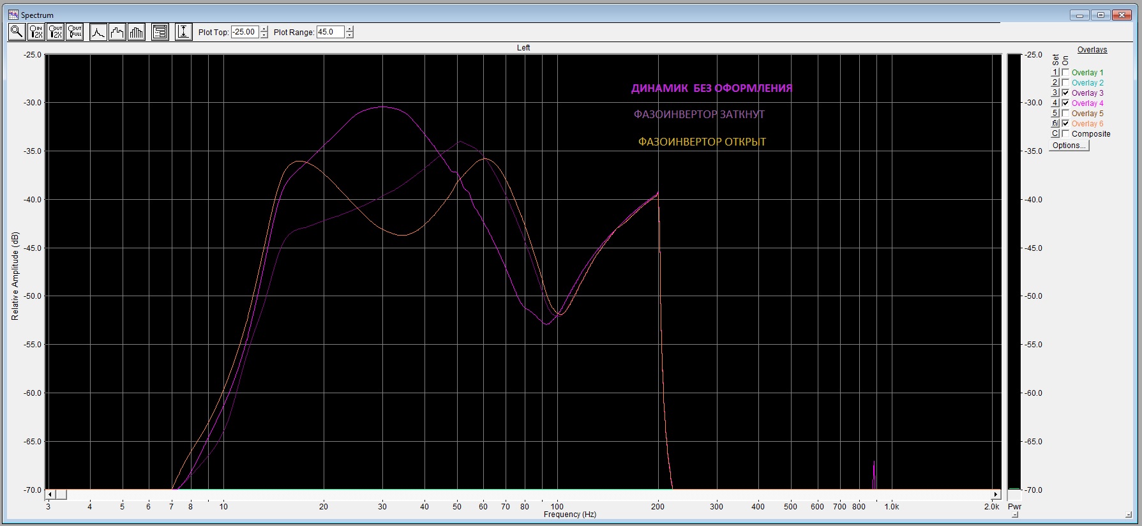Click the Plot Top input field

coord(245,32)
